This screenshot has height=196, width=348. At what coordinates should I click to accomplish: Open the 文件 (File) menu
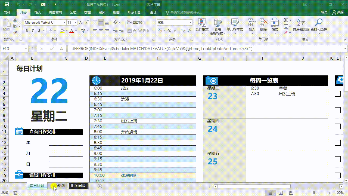(x=7, y=13)
